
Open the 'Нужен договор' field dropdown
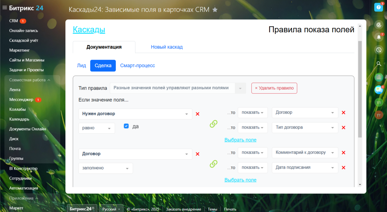(135, 114)
